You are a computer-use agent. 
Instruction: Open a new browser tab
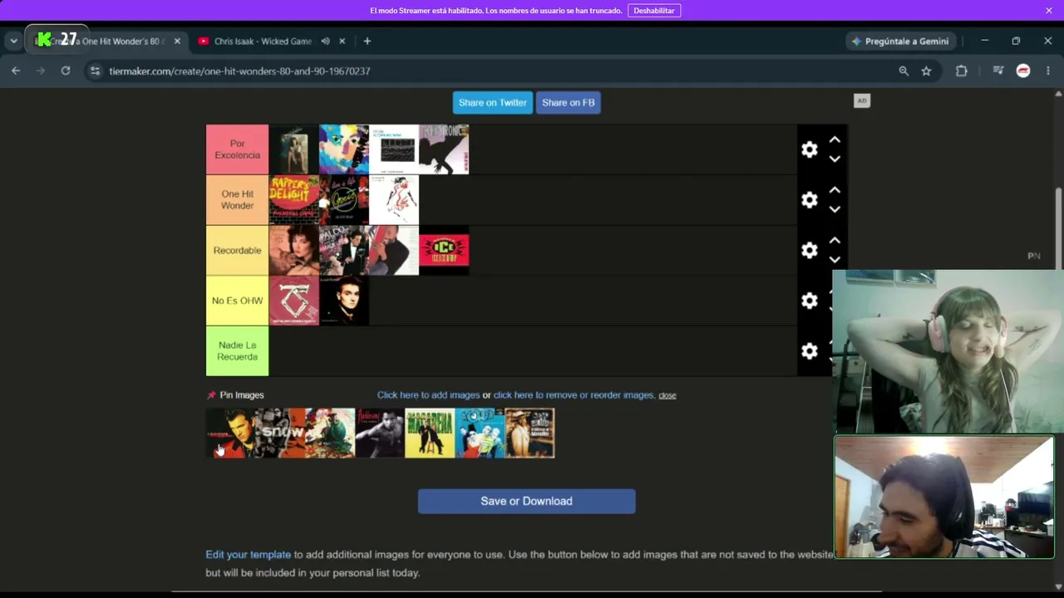click(367, 41)
